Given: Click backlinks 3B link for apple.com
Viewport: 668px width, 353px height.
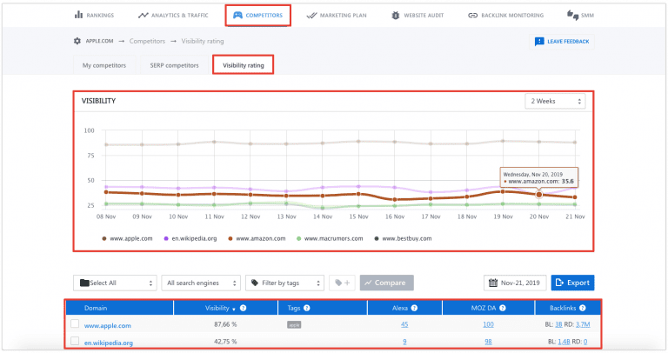Looking at the screenshot, I should click(558, 324).
